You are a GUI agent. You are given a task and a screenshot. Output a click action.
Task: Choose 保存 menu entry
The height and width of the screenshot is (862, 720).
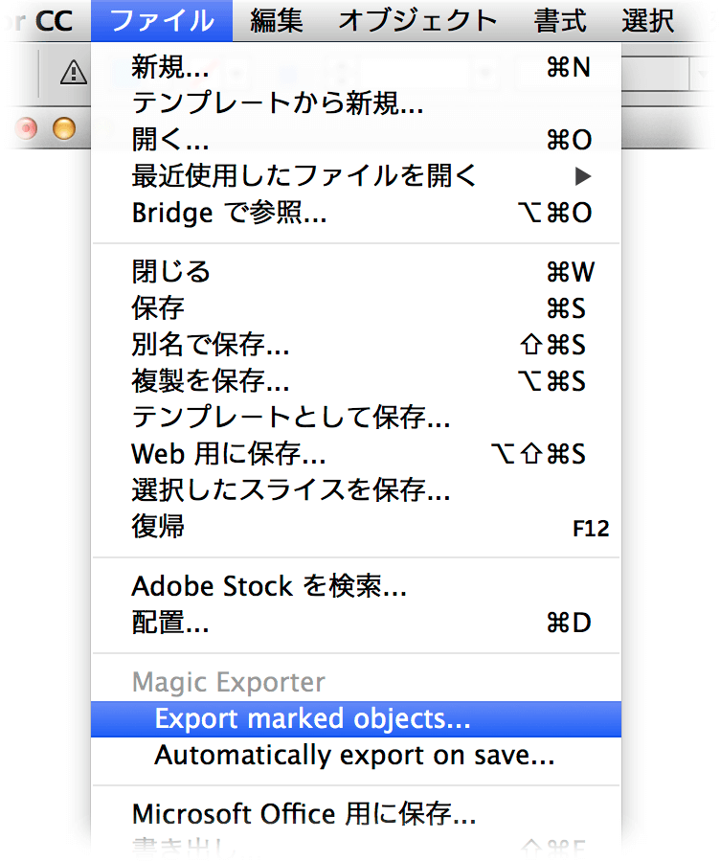click(159, 308)
